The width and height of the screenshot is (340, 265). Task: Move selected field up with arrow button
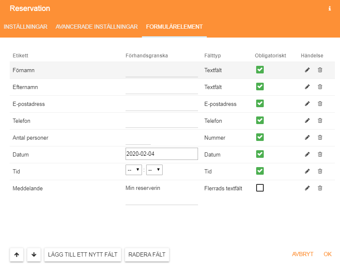point(17,254)
